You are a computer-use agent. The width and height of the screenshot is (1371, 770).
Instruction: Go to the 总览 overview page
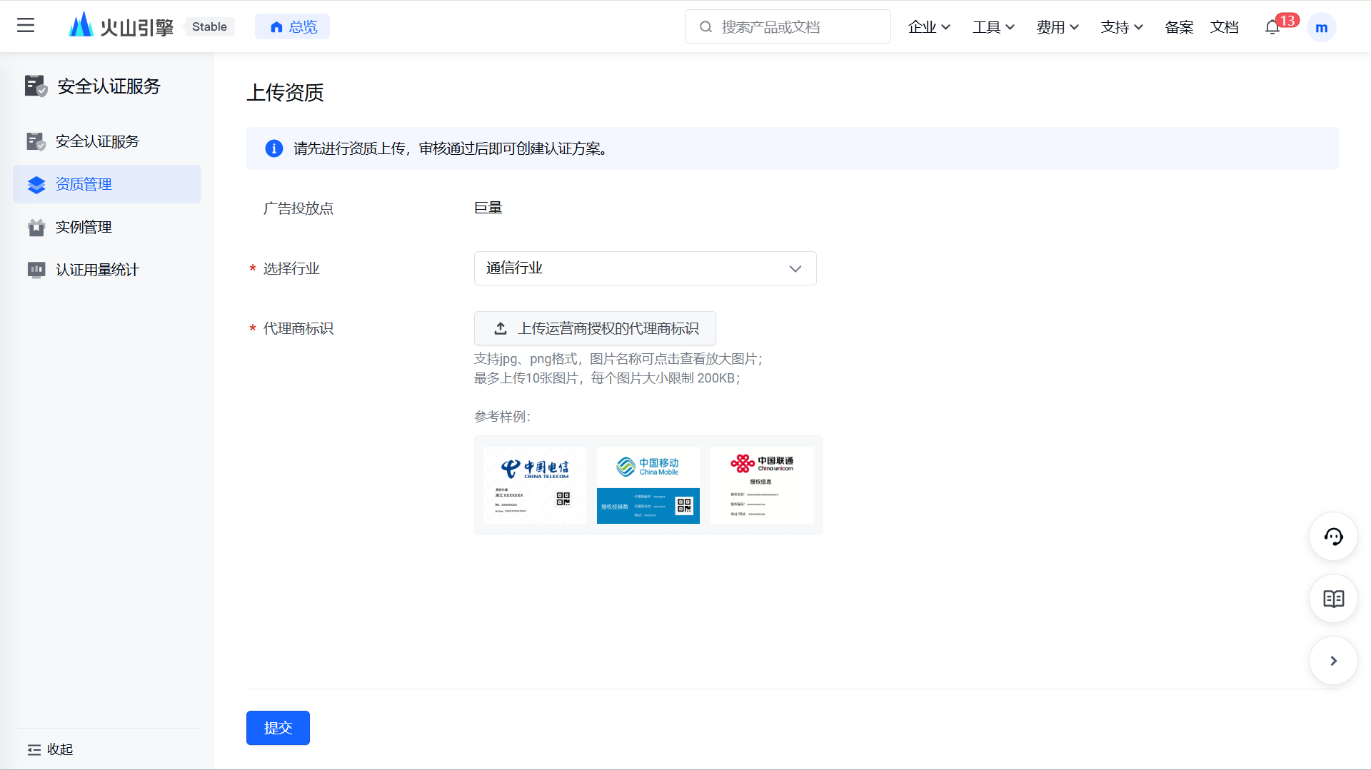point(293,26)
